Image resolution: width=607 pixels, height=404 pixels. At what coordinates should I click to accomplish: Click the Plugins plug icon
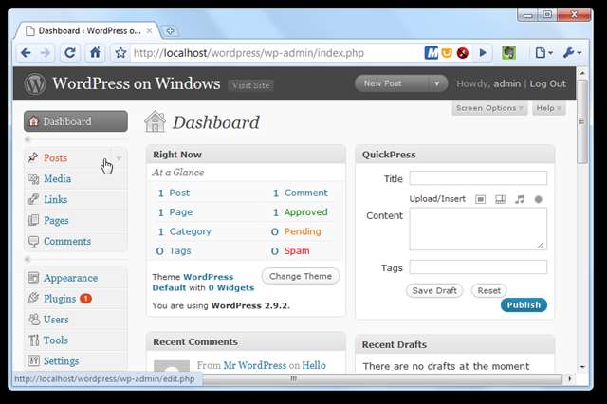point(34,298)
